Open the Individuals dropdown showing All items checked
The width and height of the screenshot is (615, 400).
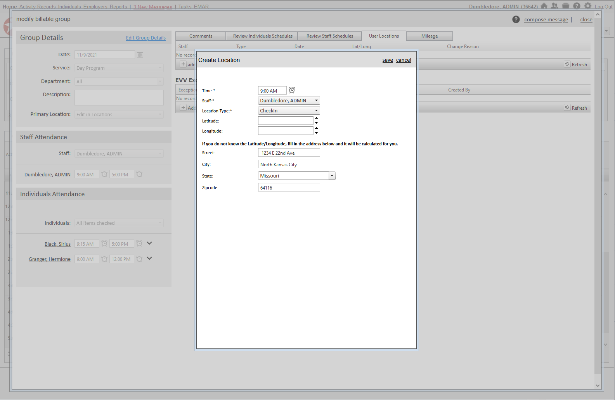(x=119, y=223)
